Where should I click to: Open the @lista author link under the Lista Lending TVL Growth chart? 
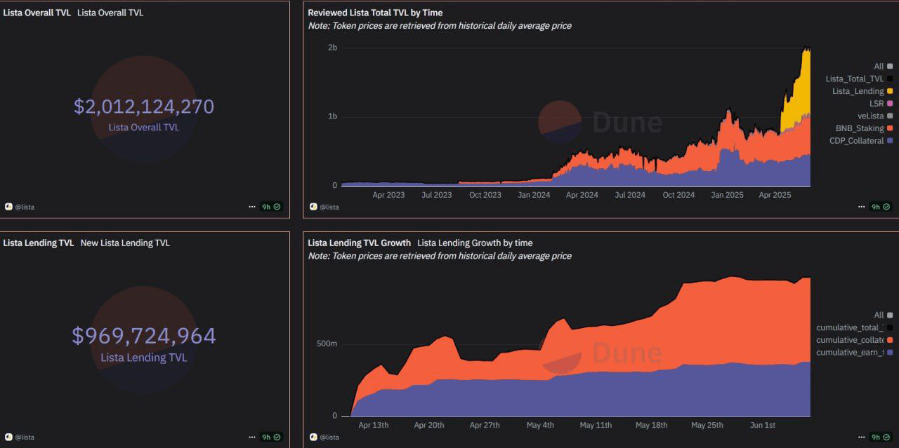pyautogui.click(x=330, y=437)
